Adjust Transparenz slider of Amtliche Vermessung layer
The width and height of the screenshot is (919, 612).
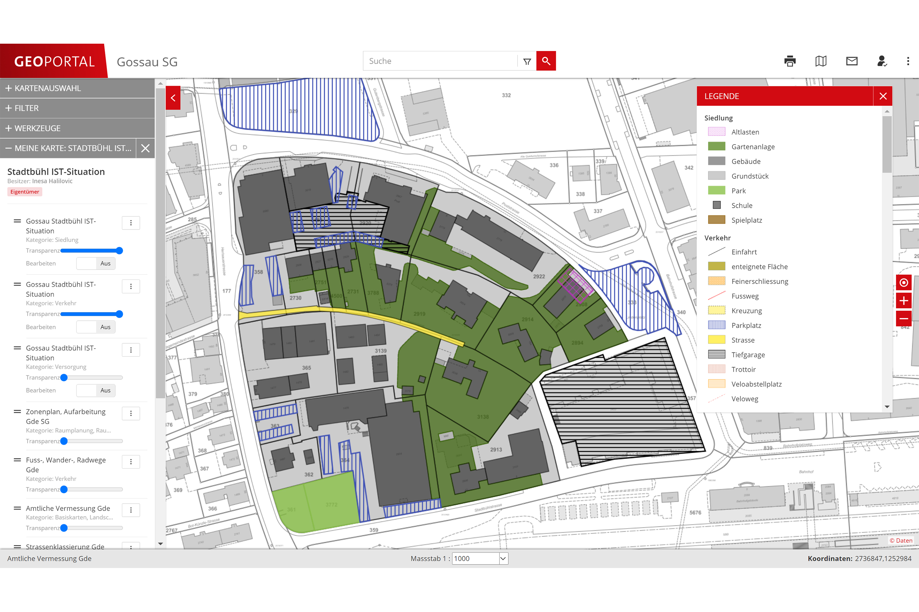[x=64, y=528]
